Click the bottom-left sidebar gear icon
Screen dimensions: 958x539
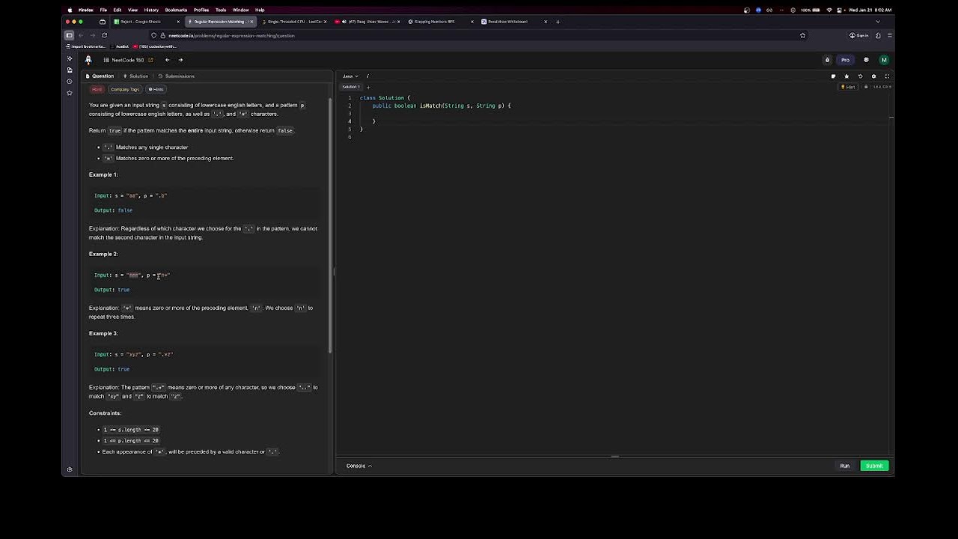(70, 469)
